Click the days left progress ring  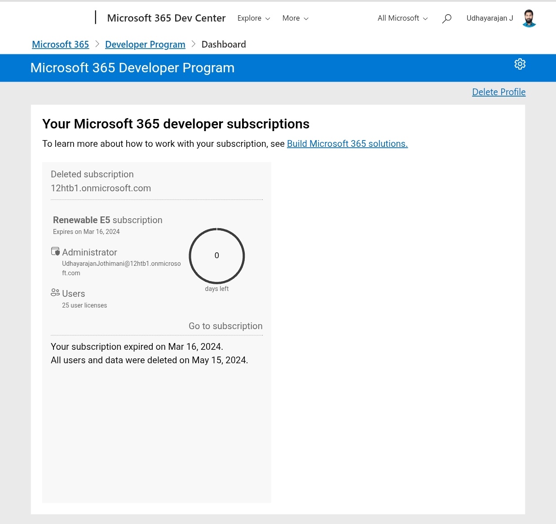coord(217,255)
